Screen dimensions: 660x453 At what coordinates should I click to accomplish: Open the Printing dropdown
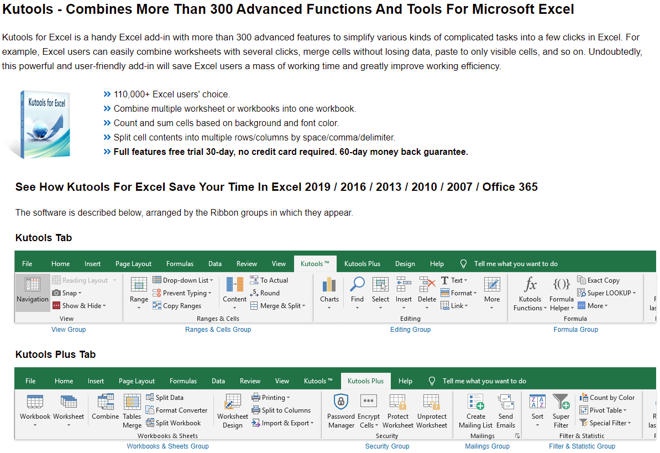tap(271, 398)
